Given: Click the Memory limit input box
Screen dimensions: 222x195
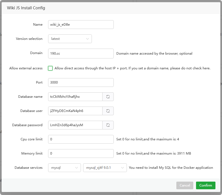Looking at the screenshot, I should click(x=81, y=153).
